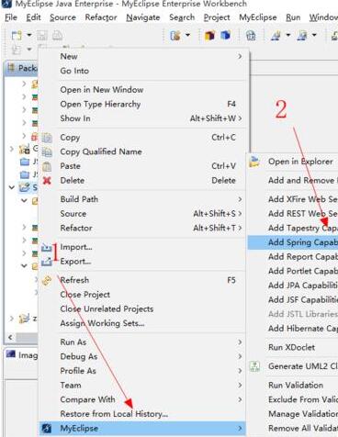Viewport: 338px width, 437px height.
Task: Open dropdown arrow next to New toolbar icon
Action: tap(29, 35)
